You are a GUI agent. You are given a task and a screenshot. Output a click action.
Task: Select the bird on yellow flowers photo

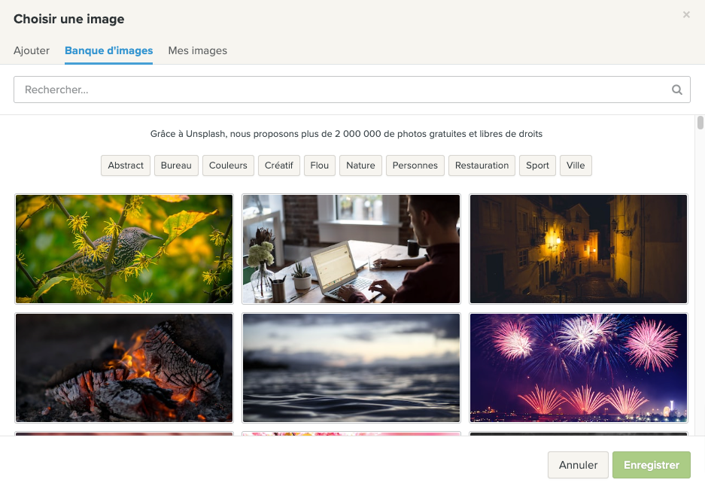(x=124, y=249)
